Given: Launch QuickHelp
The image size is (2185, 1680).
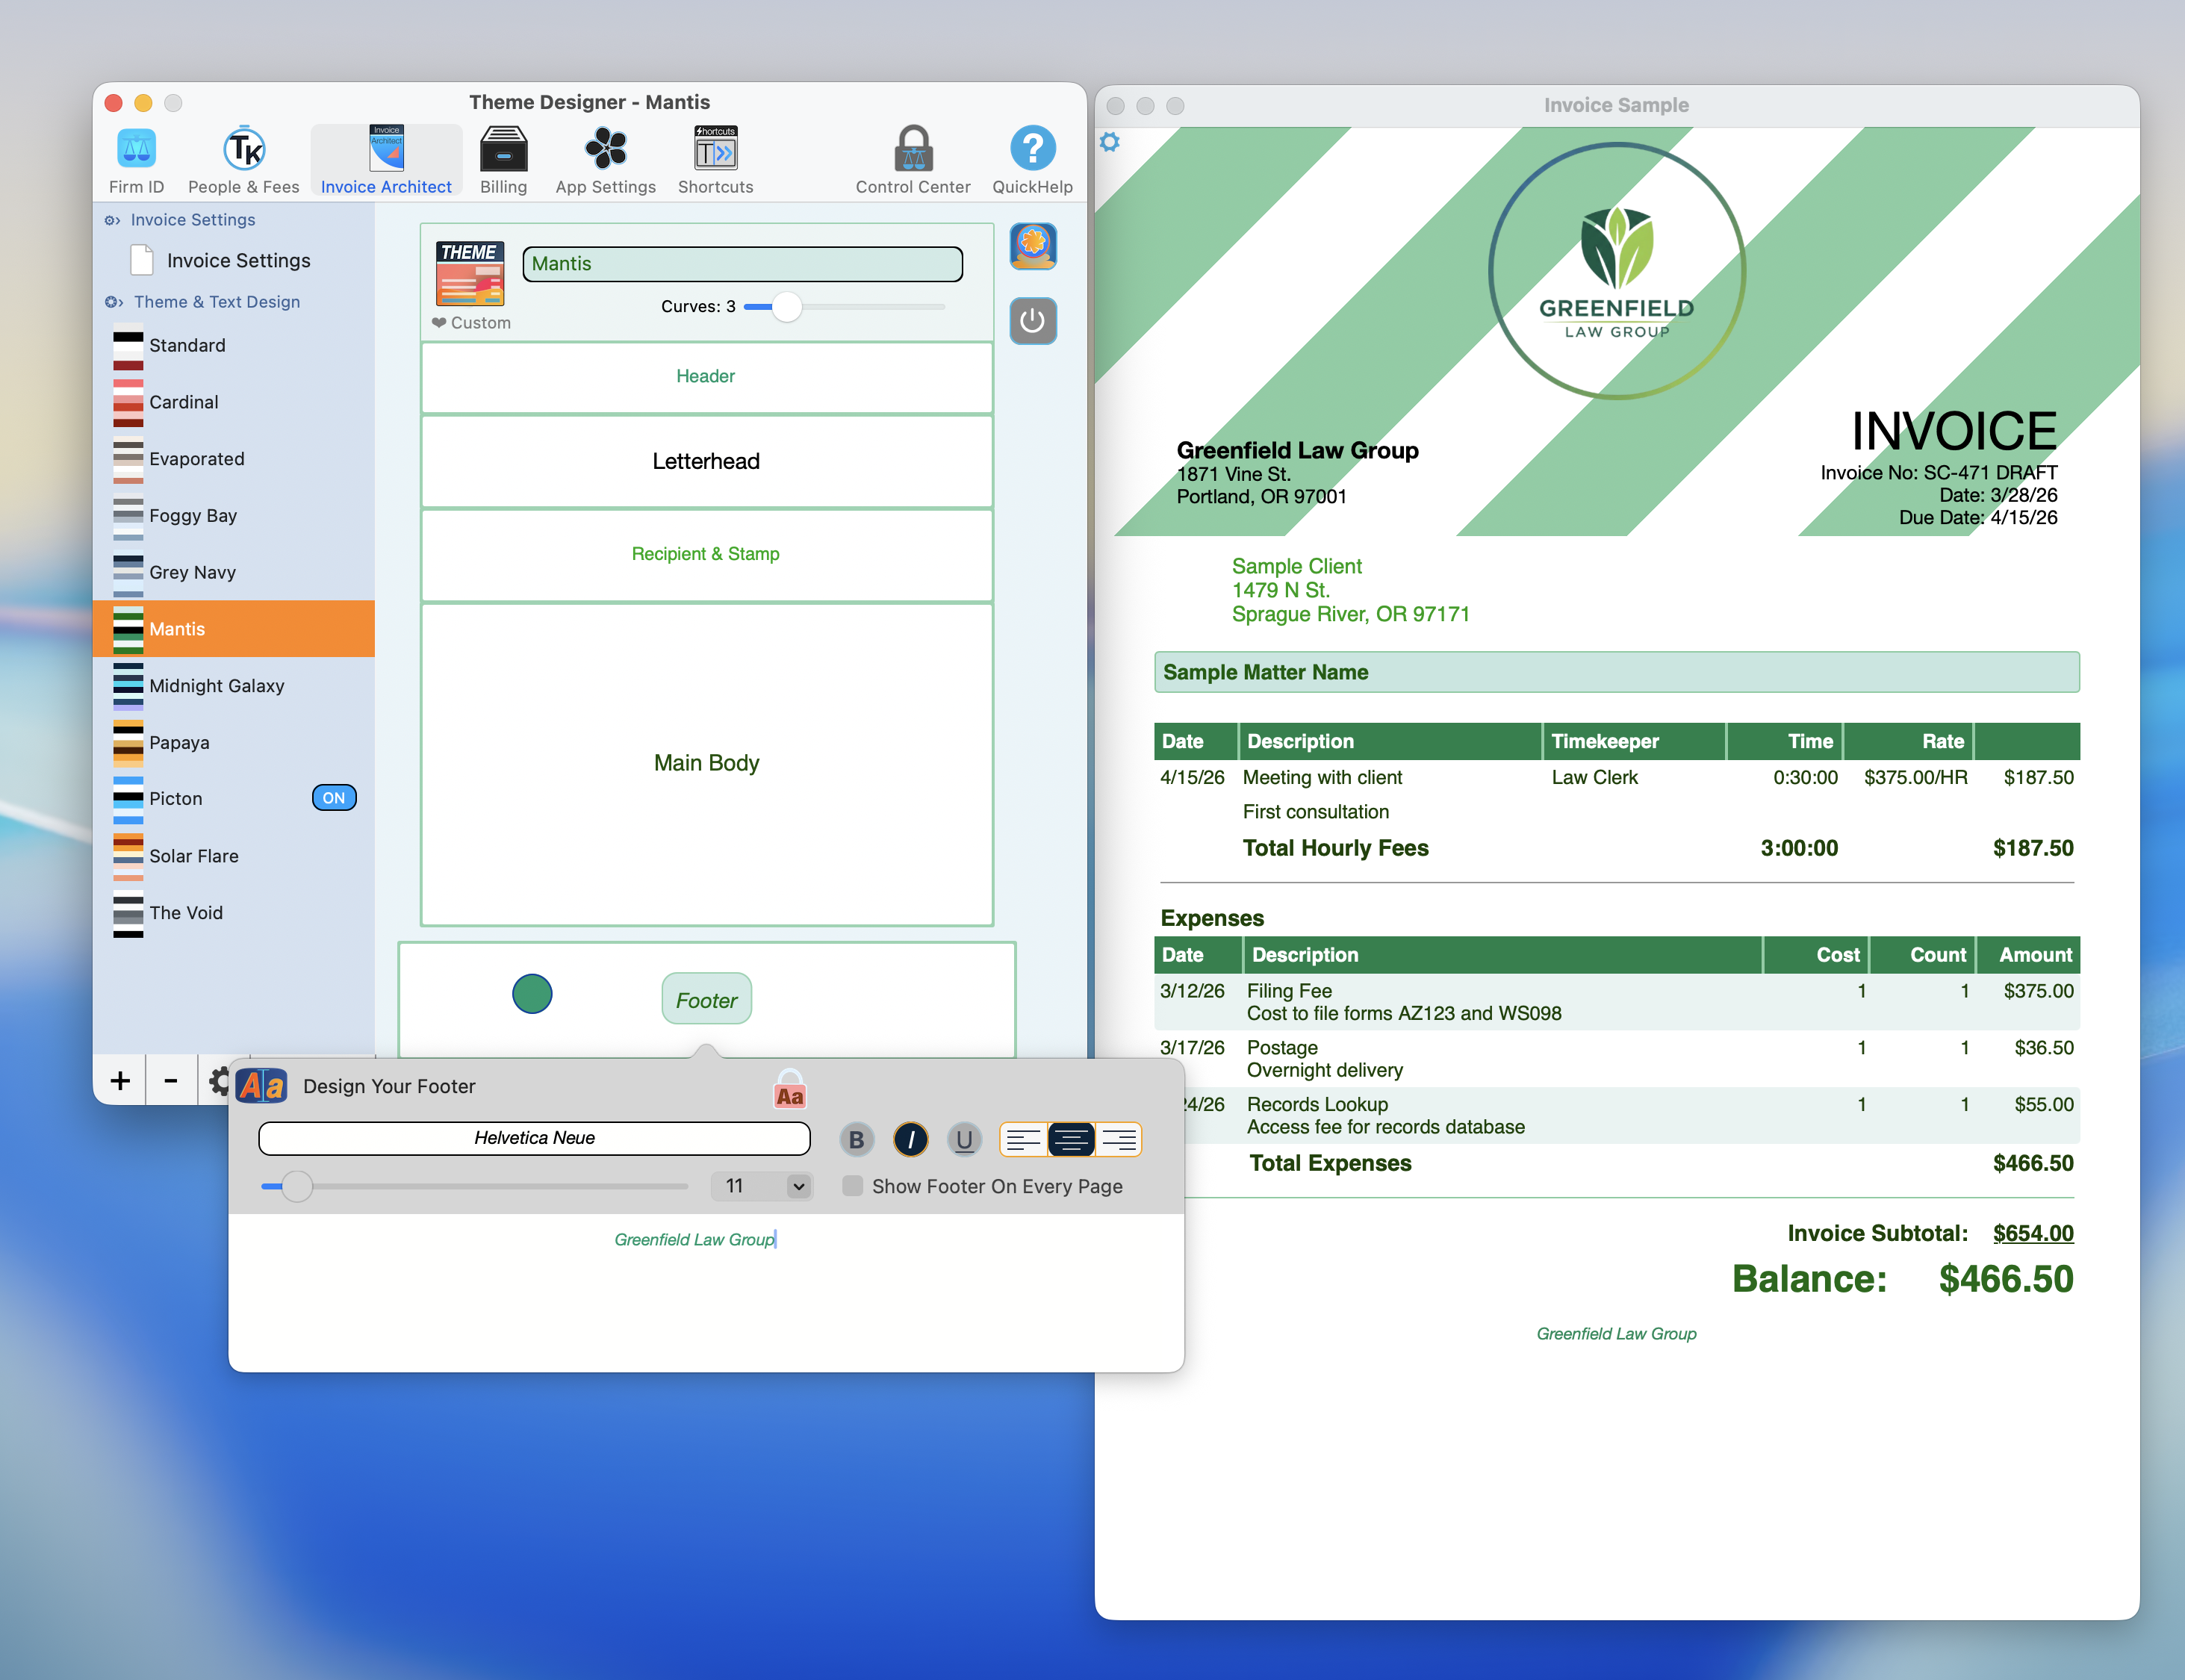Looking at the screenshot, I should point(1032,158).
